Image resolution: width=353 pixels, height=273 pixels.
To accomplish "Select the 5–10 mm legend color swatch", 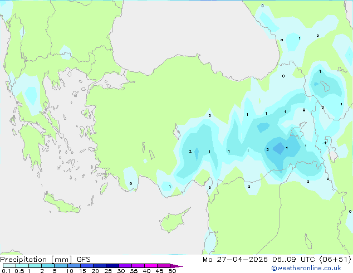I will tap(61, 266).
